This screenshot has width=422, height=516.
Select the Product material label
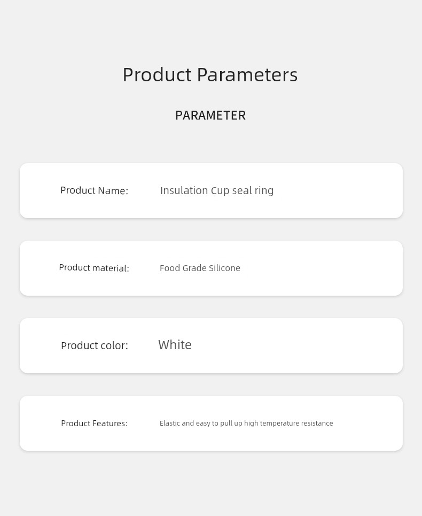(x=94, y=268)
